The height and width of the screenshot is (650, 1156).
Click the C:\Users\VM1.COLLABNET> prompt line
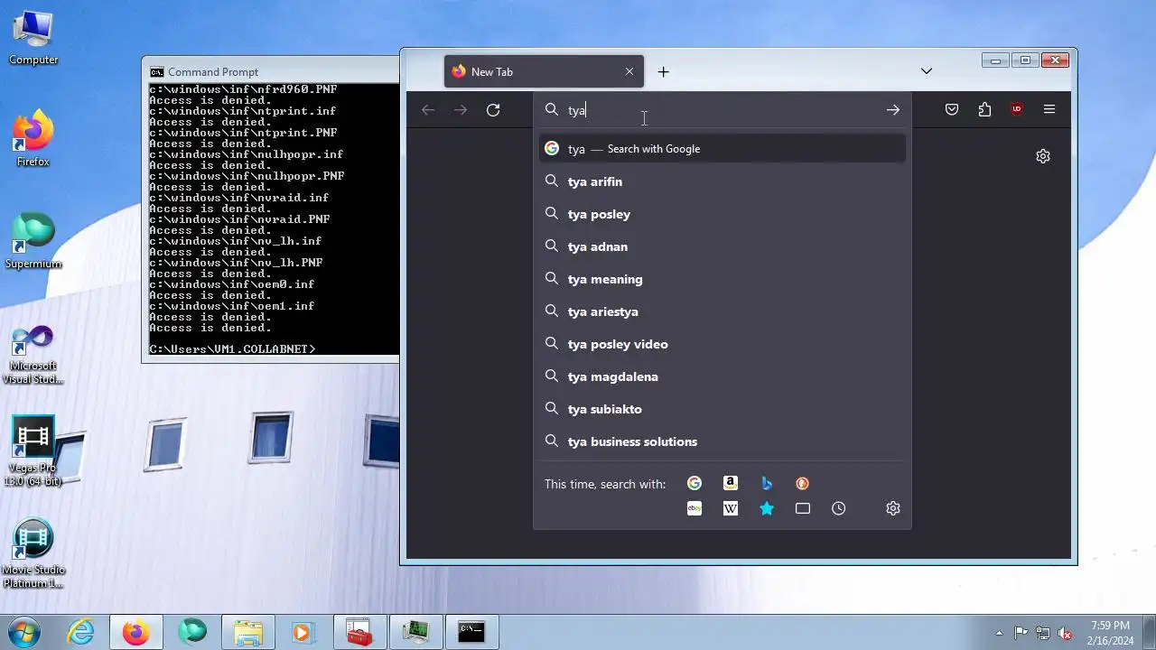[233, 349]
